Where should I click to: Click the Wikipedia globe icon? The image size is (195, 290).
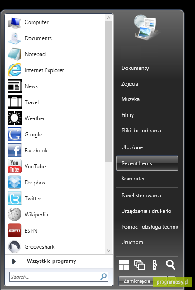pyautogui.click(x=14, y=214)
